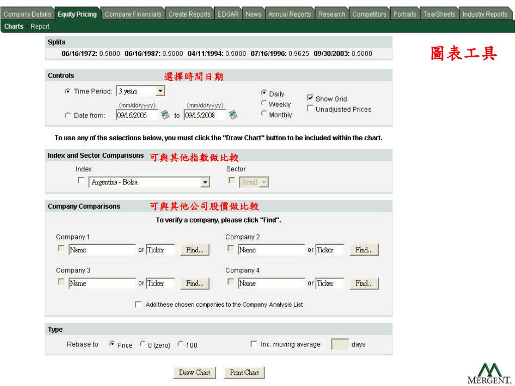Focus the moving average days field
The height and width of the screenshot is (386, 515).
coord(340,344)
